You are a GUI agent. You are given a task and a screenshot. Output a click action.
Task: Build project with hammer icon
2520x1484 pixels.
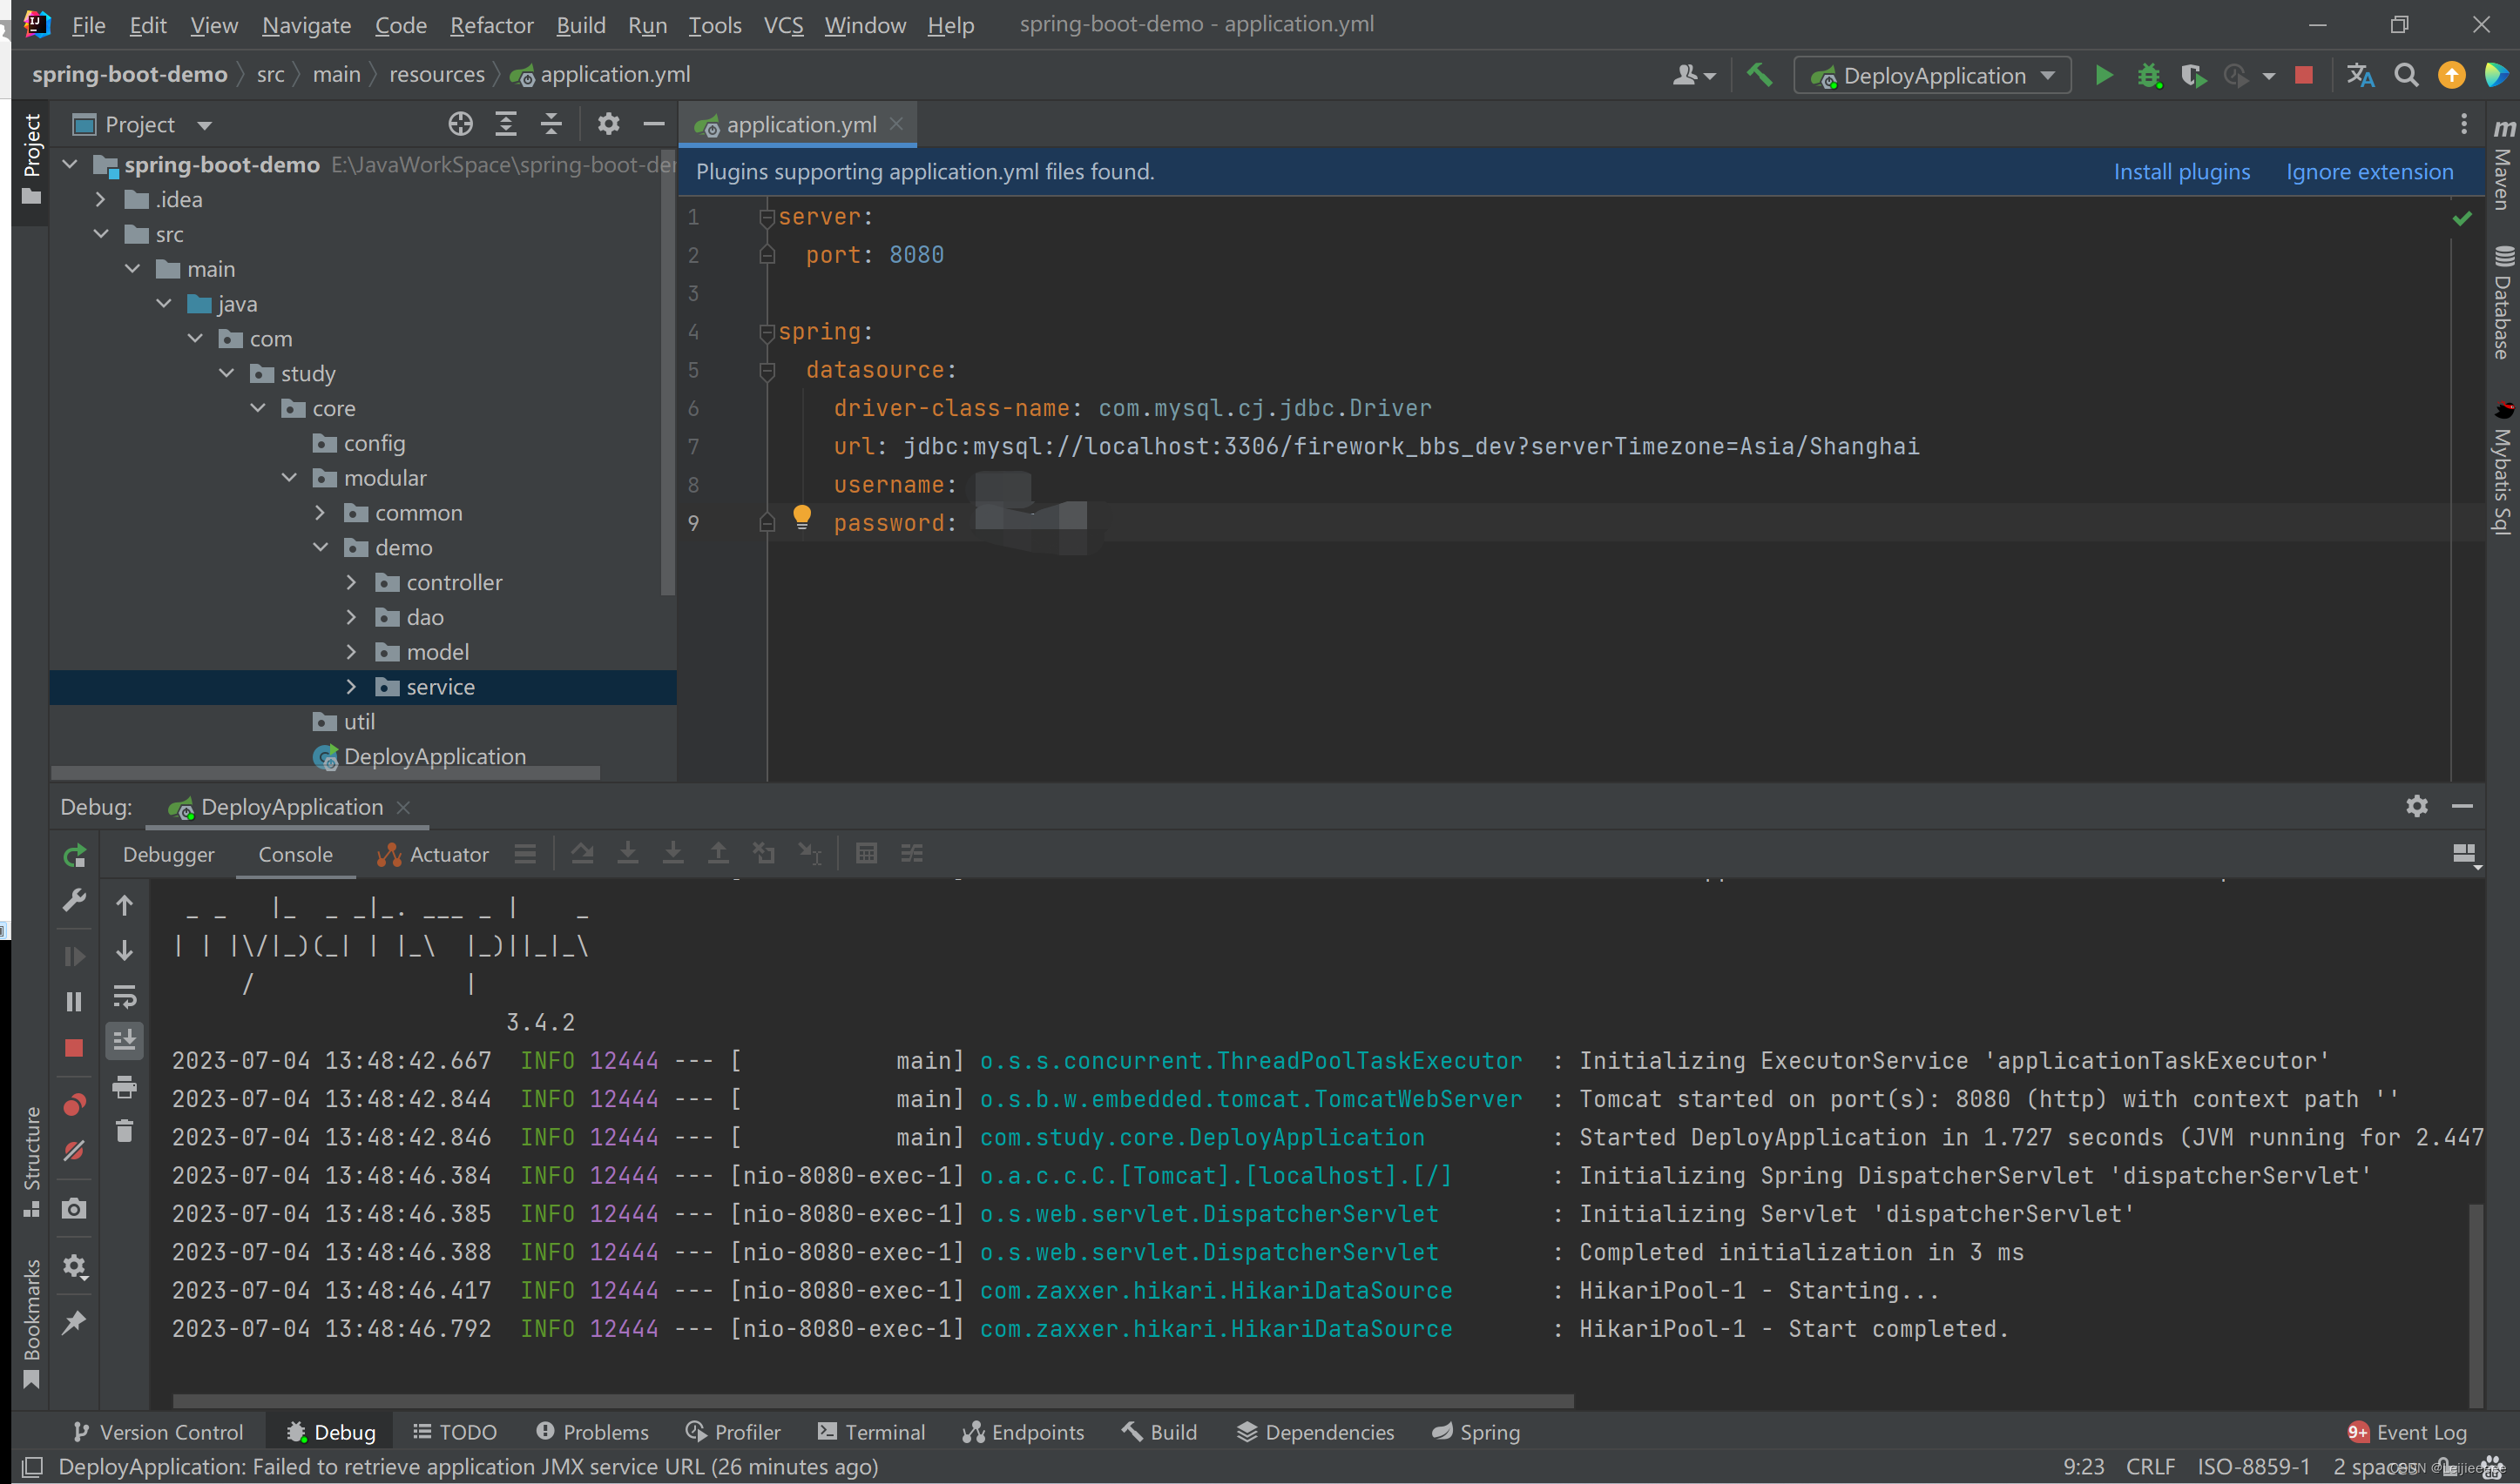(1759, 75)
